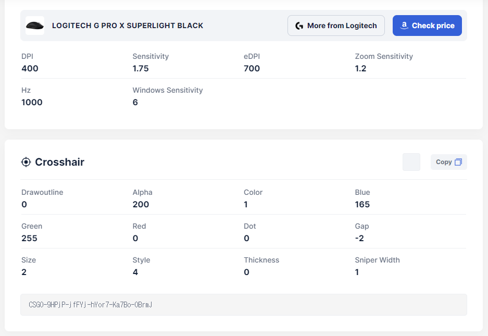The width and height of the screenshot is (488, 336).
Task: Click the Gap value -2
Action: (359, 238)
